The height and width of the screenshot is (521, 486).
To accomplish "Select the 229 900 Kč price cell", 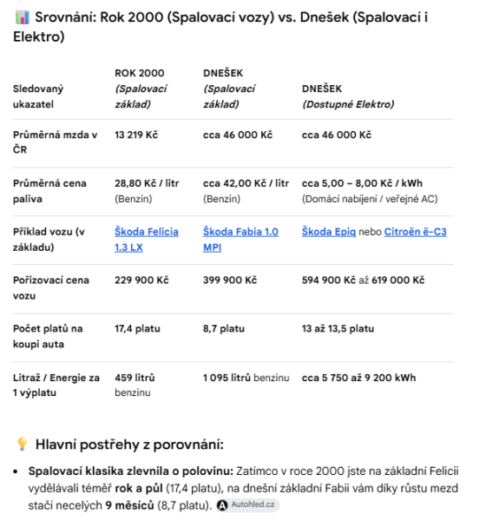I will click(x=141, y=280).
